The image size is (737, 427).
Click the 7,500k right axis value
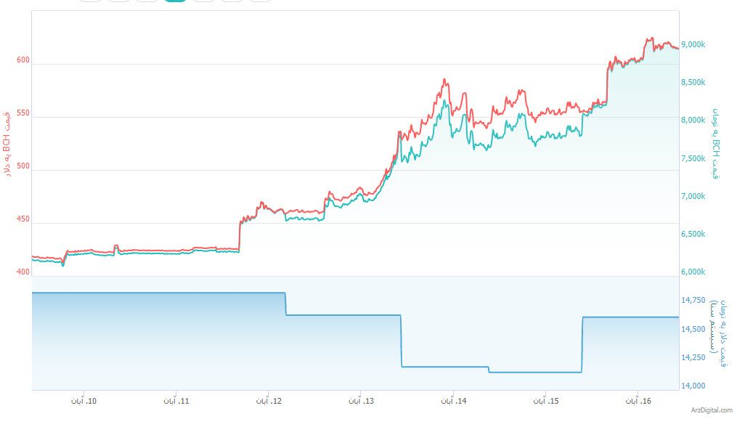point(693,159)
